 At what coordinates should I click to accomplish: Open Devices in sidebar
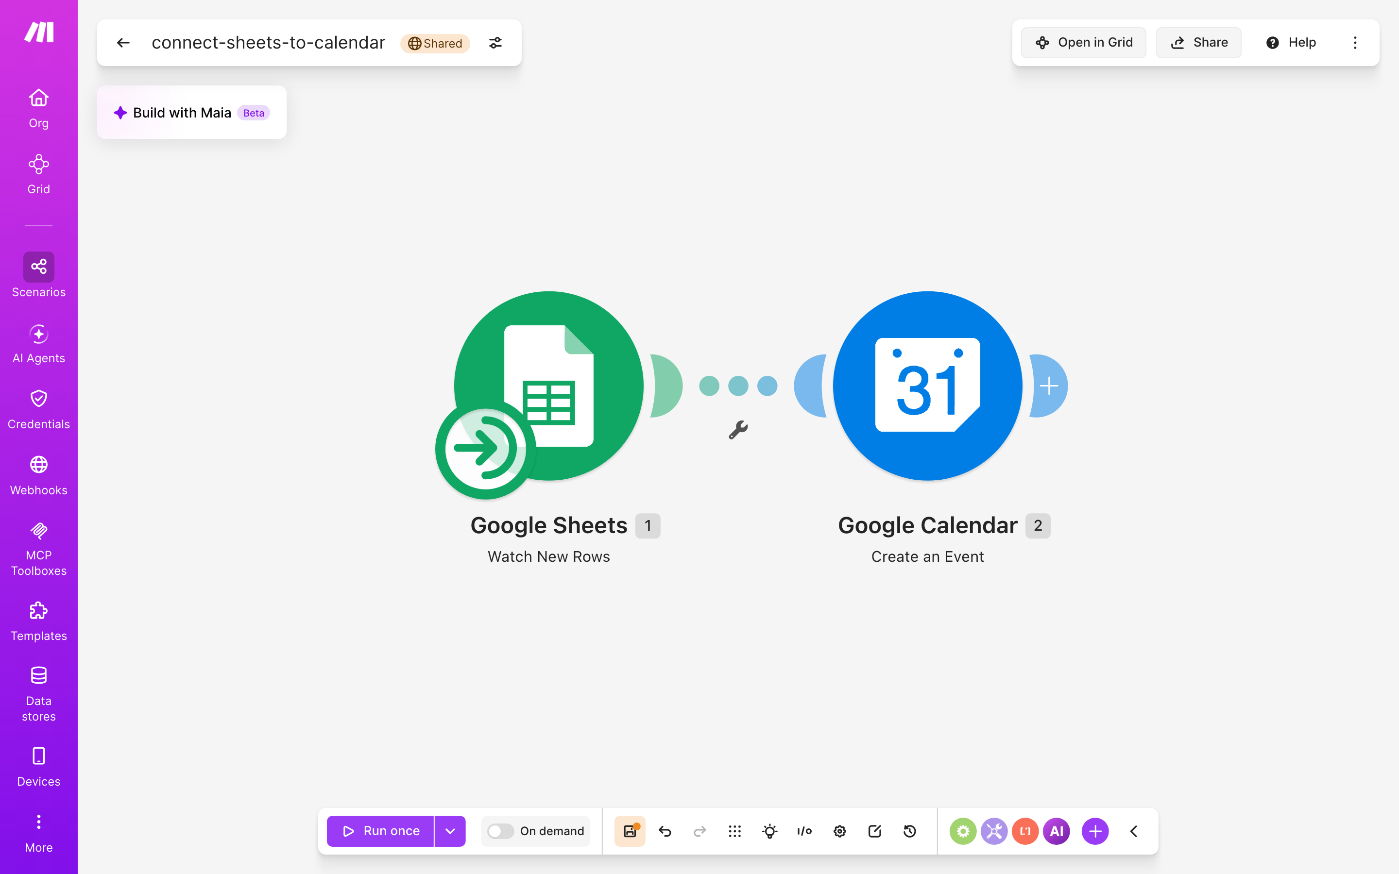[39, 767]
